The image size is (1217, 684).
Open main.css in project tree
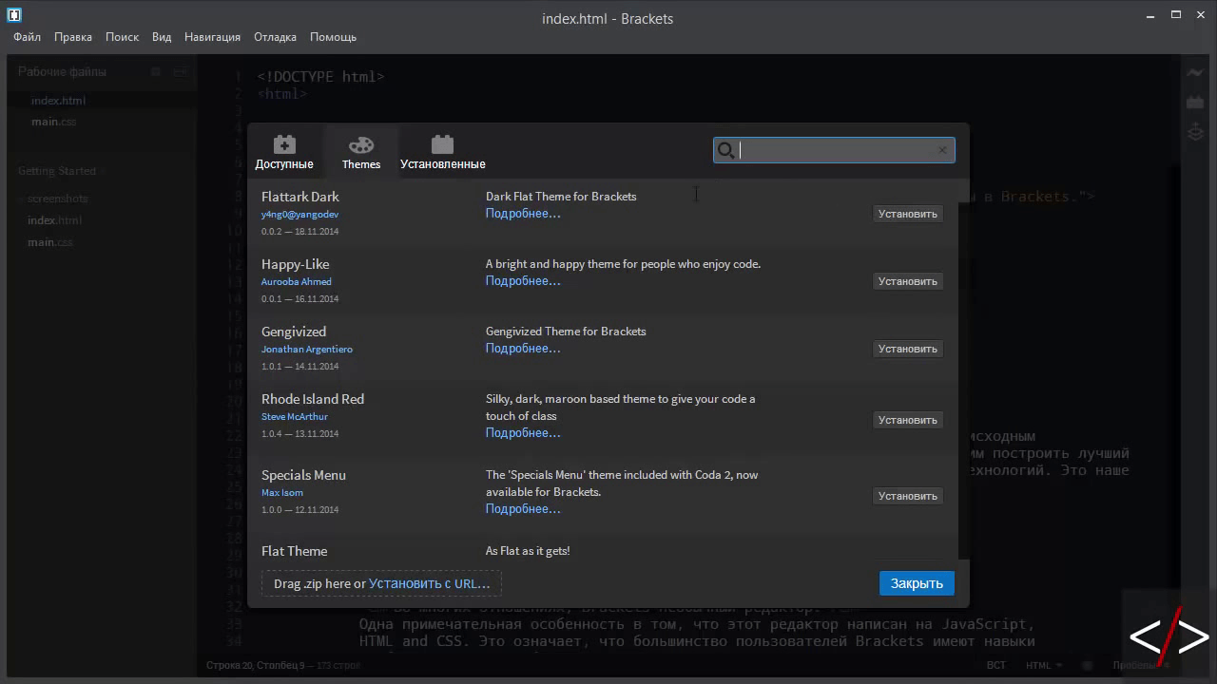pyautogui.click(x=49, y=242)
